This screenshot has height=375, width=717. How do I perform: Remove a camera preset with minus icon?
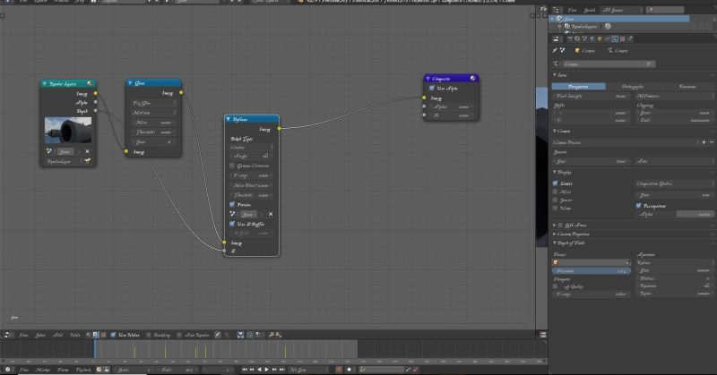pos(712,142)
